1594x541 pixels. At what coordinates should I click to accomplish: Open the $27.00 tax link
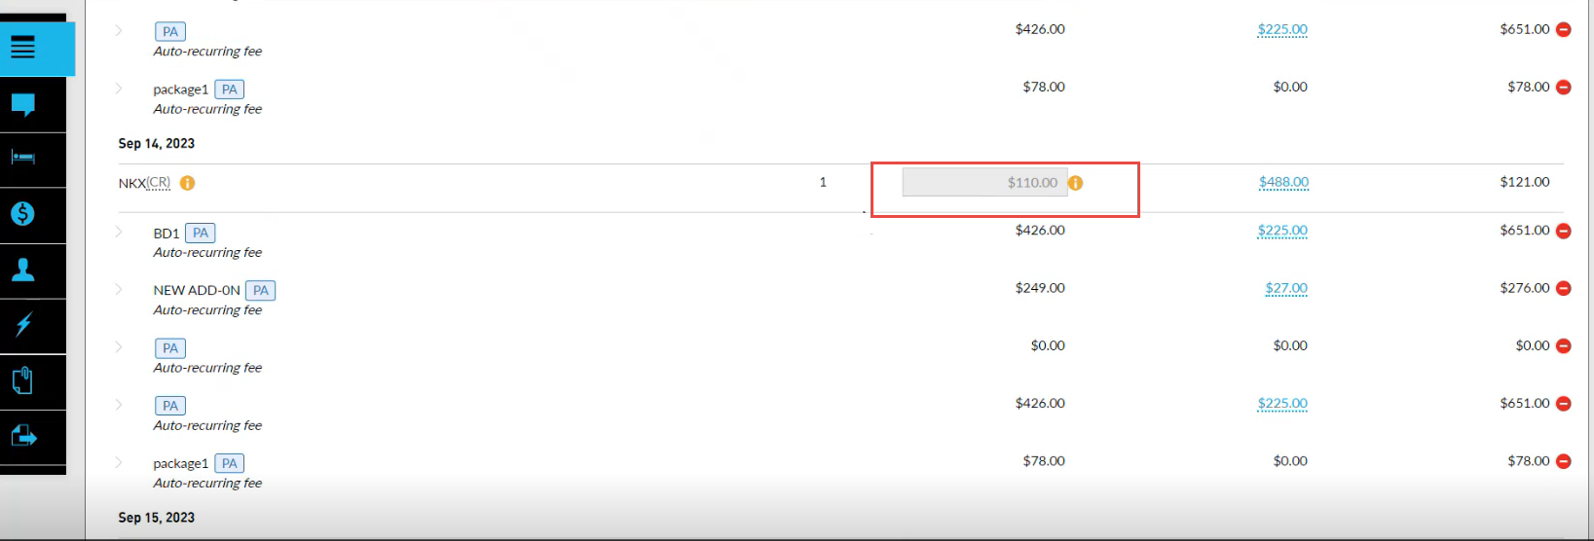click(1286, 288)
